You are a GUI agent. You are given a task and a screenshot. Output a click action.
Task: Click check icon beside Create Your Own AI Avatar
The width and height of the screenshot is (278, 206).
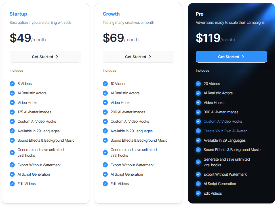click(x=198, y=131)
